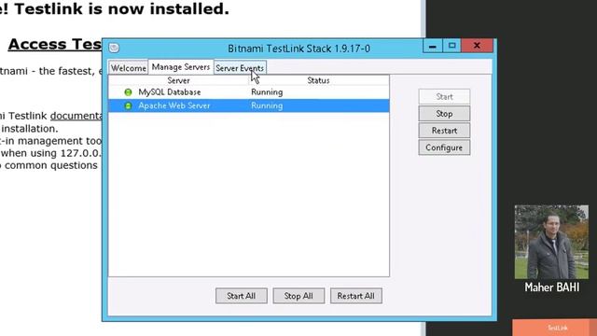Screen dimensions: 597x336
Task: Maximize the Bitnami TestLink Stack window
Action: click(x=451, y=46)
